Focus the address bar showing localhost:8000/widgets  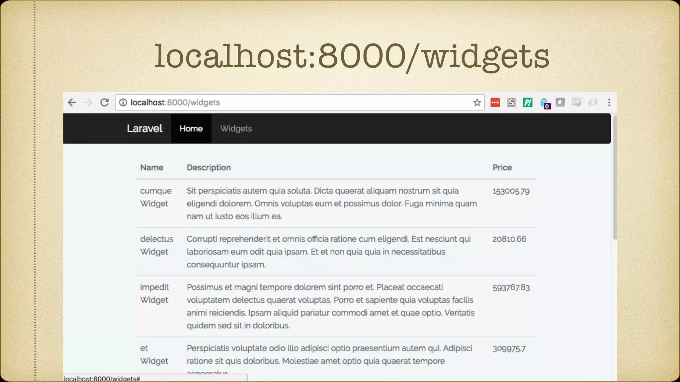[x=300, y=102]
